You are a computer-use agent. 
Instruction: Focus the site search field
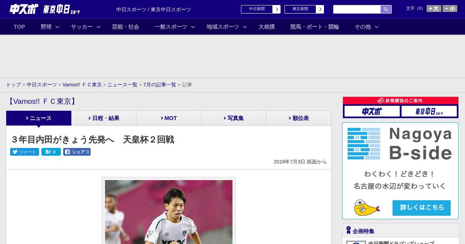click(357, 9)
